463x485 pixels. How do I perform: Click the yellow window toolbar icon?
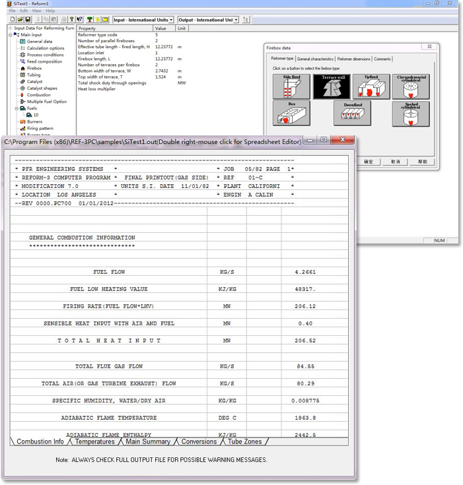point(105,20)
